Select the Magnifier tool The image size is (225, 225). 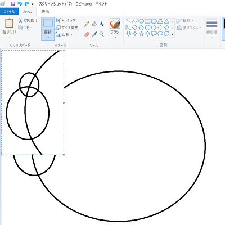101,34
